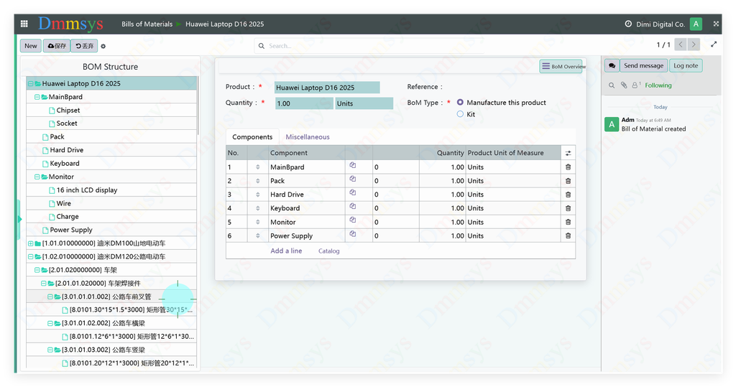Open the chatter conversation icon
Image resolution: width=736 pixels, height=387 pixels.
click(x=612, y=65)
